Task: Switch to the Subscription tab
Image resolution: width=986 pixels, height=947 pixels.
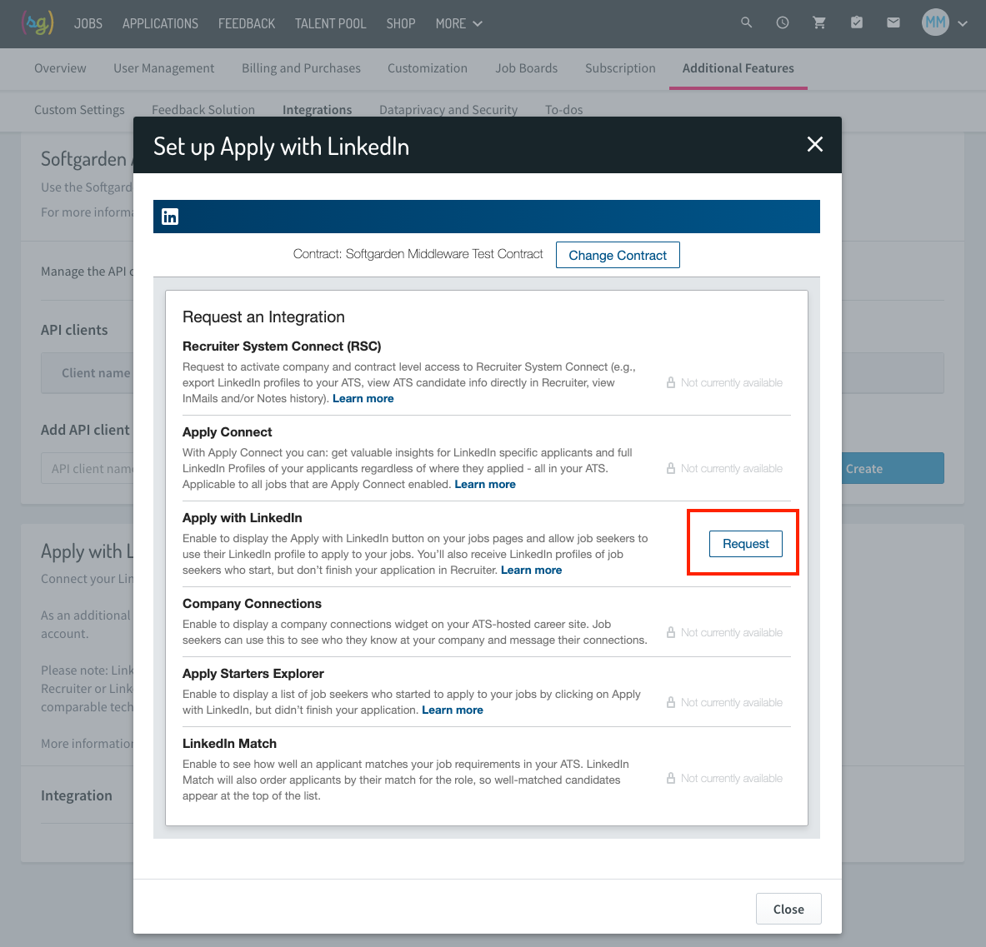Action: point(620,67)
